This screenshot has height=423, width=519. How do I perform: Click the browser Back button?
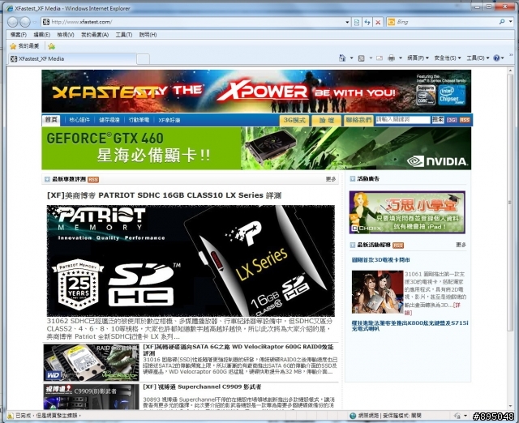tap(13, 22)
